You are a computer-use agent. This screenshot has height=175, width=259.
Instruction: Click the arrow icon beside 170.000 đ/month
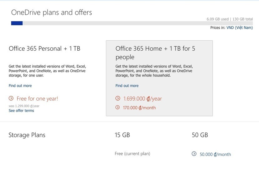pyautogui.click(x=118, y=107)
